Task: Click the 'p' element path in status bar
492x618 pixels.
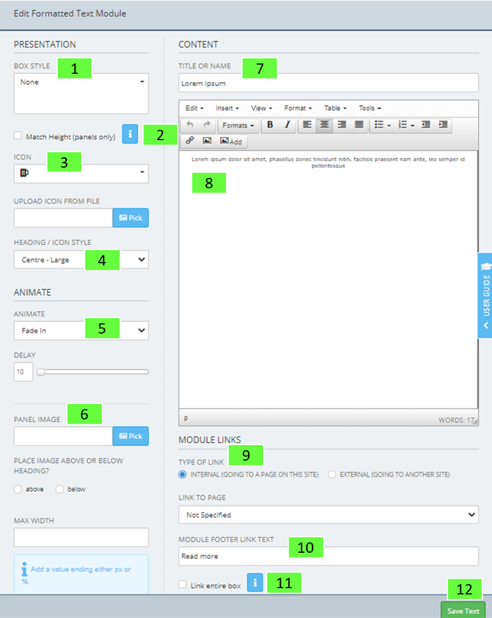Action: click(x=186, y=419)
